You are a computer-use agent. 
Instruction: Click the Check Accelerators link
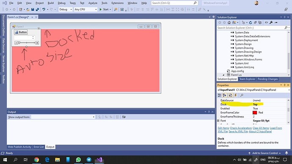point(241,128)
